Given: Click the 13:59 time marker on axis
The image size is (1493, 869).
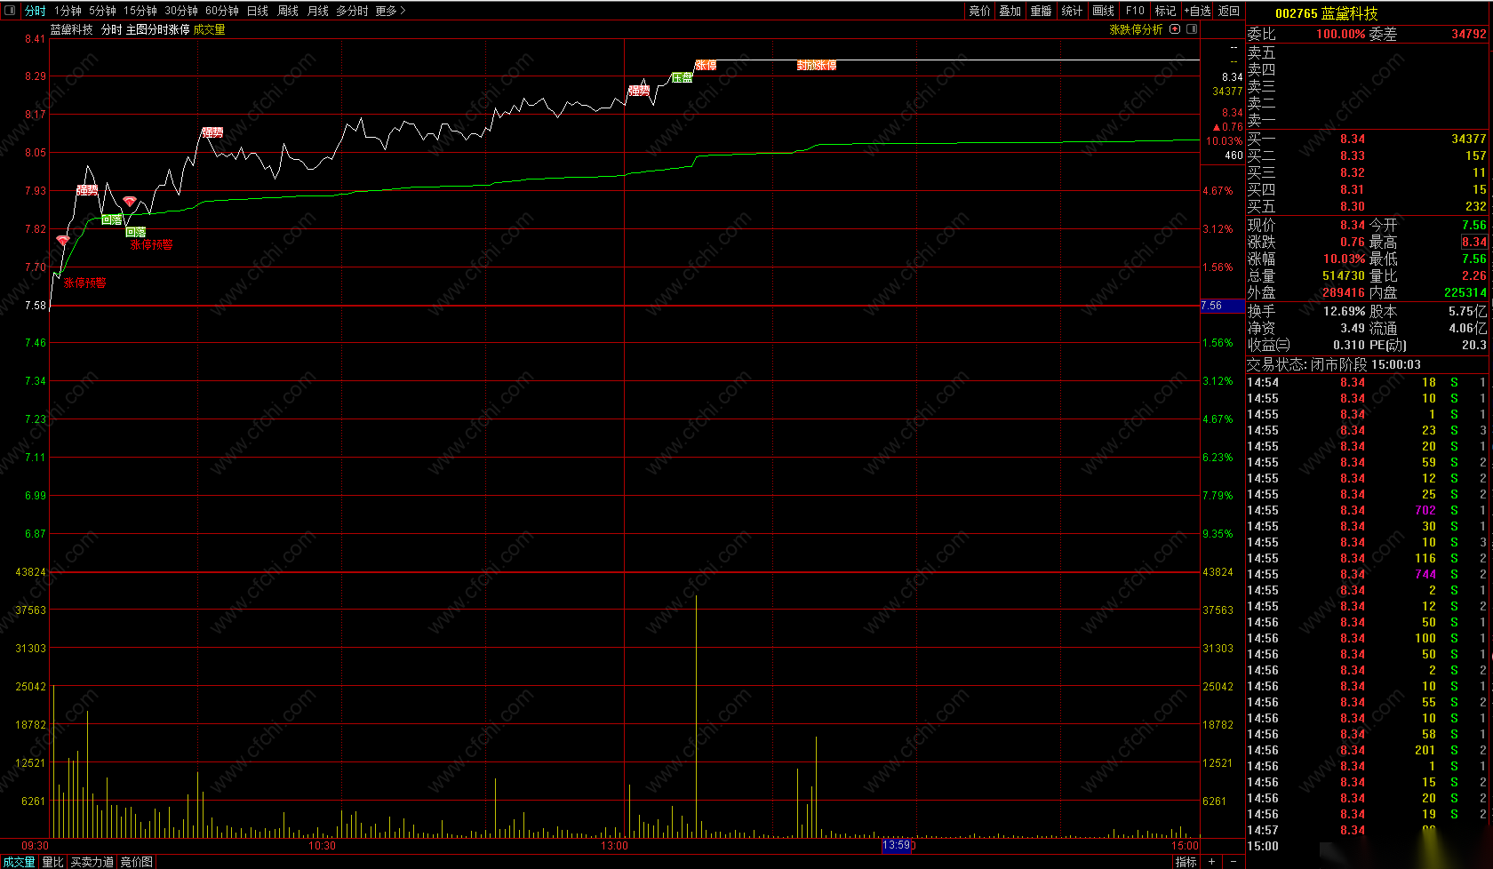Looking at the screenshot, I should point(897,845).
